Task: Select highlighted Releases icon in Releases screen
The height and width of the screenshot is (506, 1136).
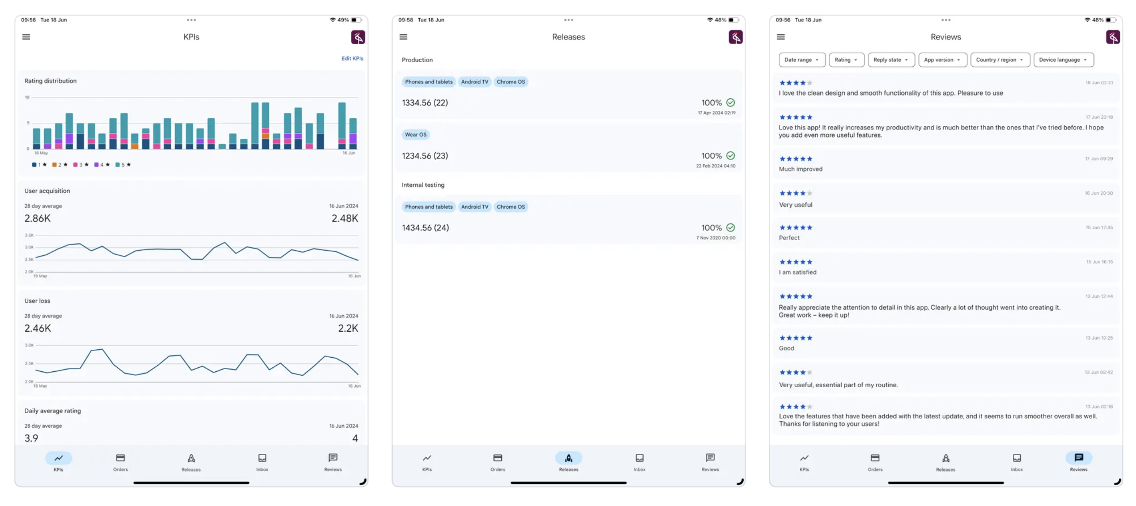Action: pyautogui.click(x=568, y=458)
